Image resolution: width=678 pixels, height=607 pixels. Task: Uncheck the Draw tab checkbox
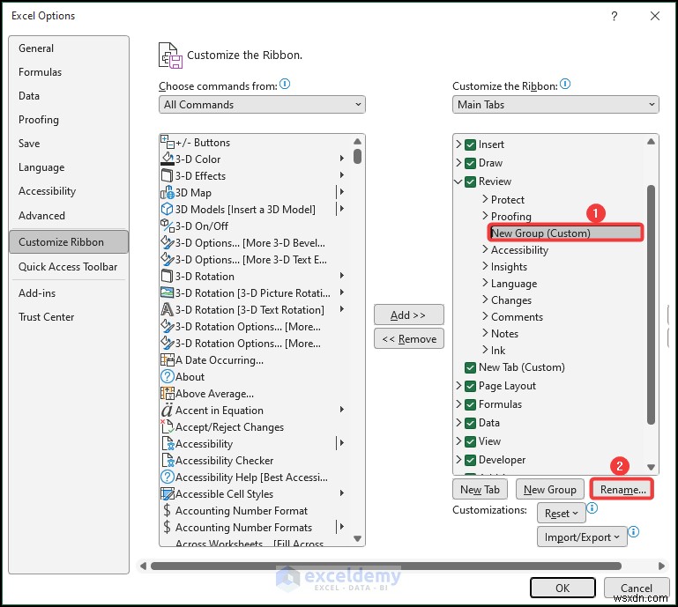[x=471, y=163]
